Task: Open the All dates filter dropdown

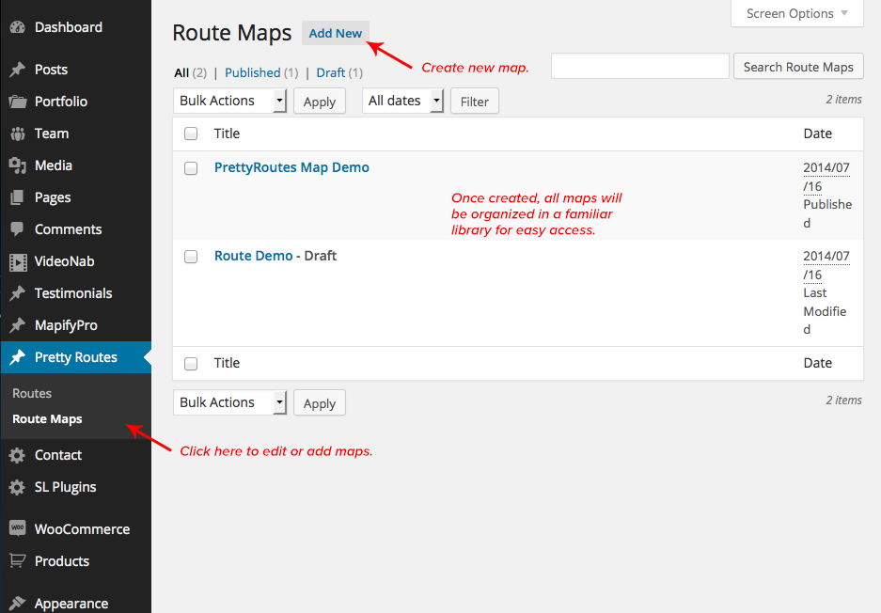Action: click(402, 101)
